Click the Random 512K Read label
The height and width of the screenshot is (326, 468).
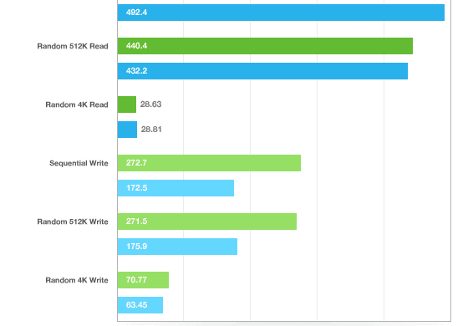(73, 46)
